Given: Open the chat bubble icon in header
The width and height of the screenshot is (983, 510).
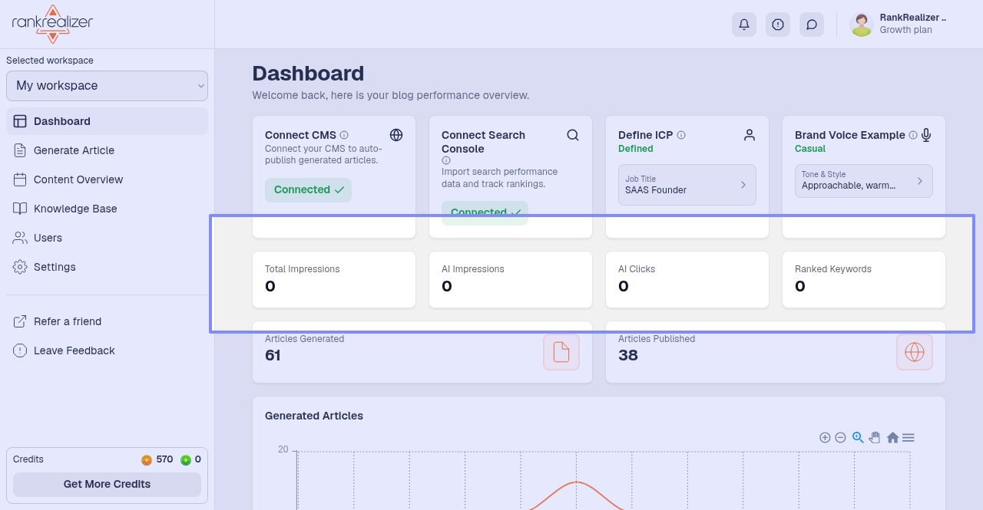Looking at the screenshot, I should click(812, 25).
